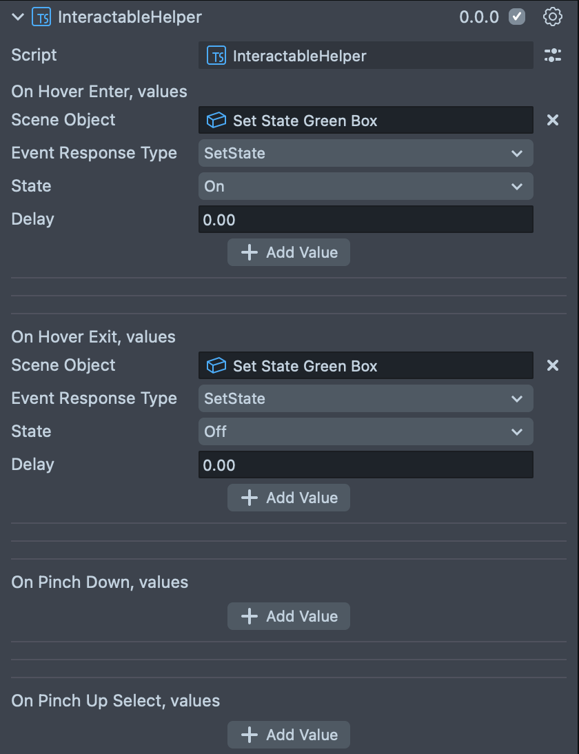Screen dimensions: 579x754
Task: Remove the On Hover Enter scene object
Action: coord(553,120)
